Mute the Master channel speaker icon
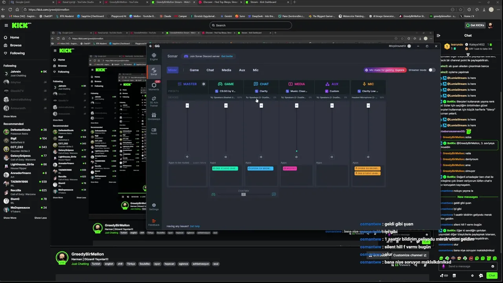The width and height of the screenshot is (503, 283). (x=187, y=157)
